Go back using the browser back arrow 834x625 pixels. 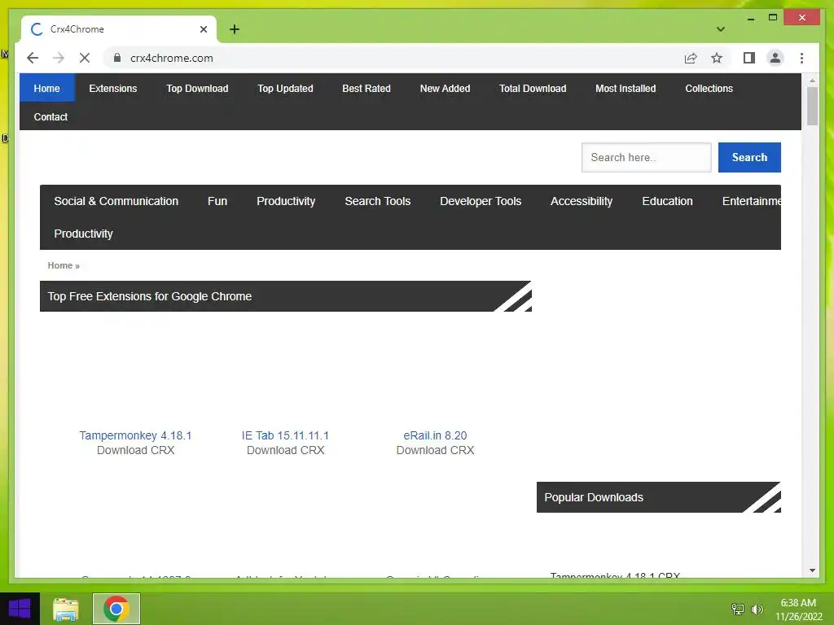click(33, 58)
